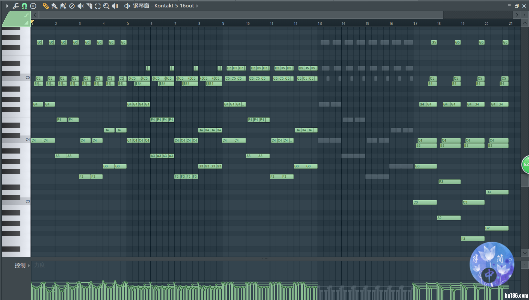The height and width of the screenshot is (300, 529).
Task: Toggle the slide triangle on green tab
Action: (27, 23)
